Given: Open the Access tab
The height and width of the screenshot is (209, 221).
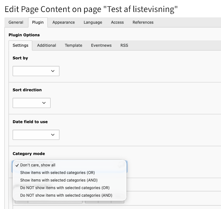Looking at the screenshot, I should [x=117, y=22].
